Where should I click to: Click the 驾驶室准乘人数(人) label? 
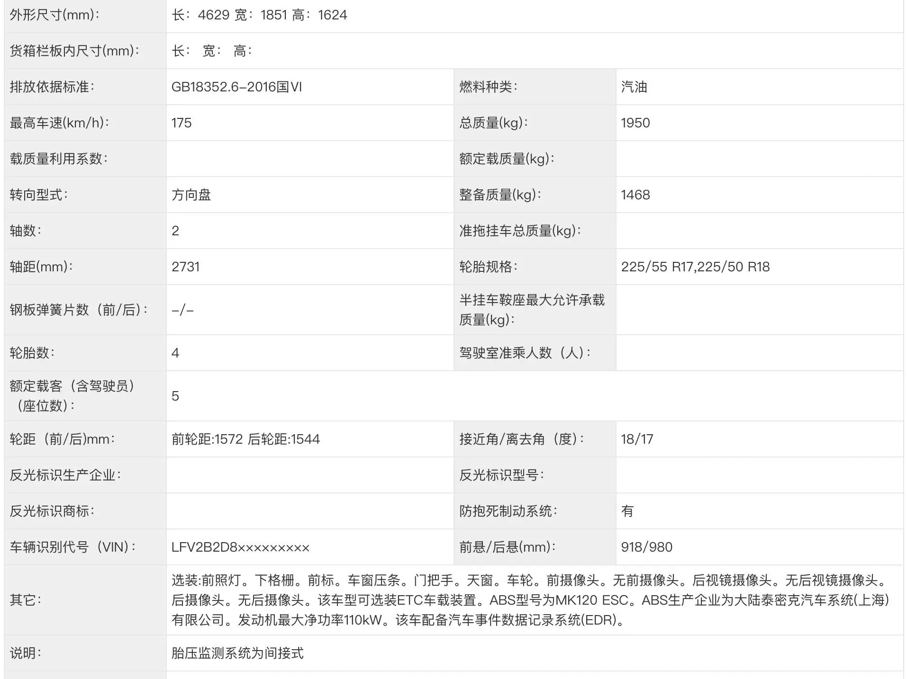(525, 353)
